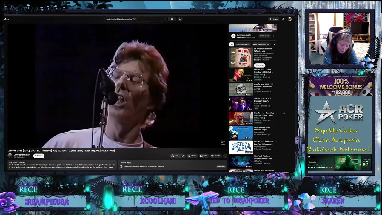Open options for Live at Shoreline video
Viewport: 382px width, 215px height.
tap(276, 70)
